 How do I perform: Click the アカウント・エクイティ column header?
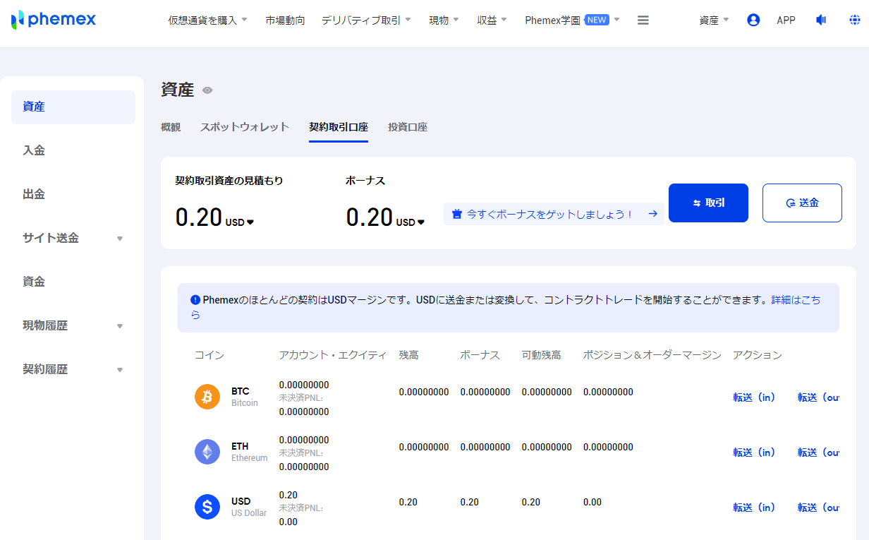[x=333, y=355]
